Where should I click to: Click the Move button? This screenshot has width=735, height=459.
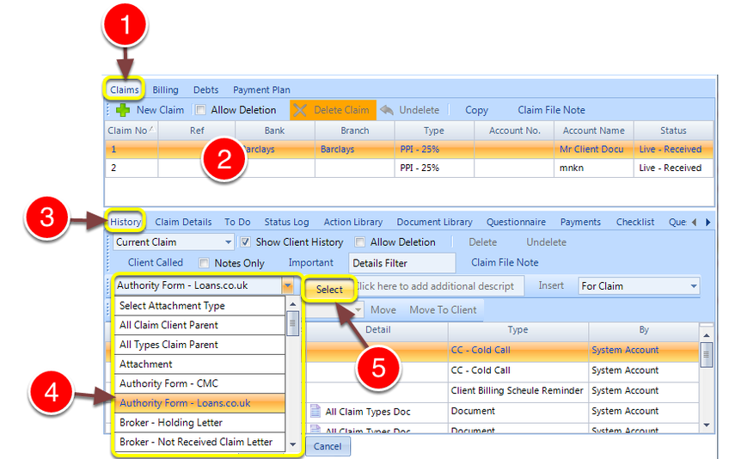point(383,310)
